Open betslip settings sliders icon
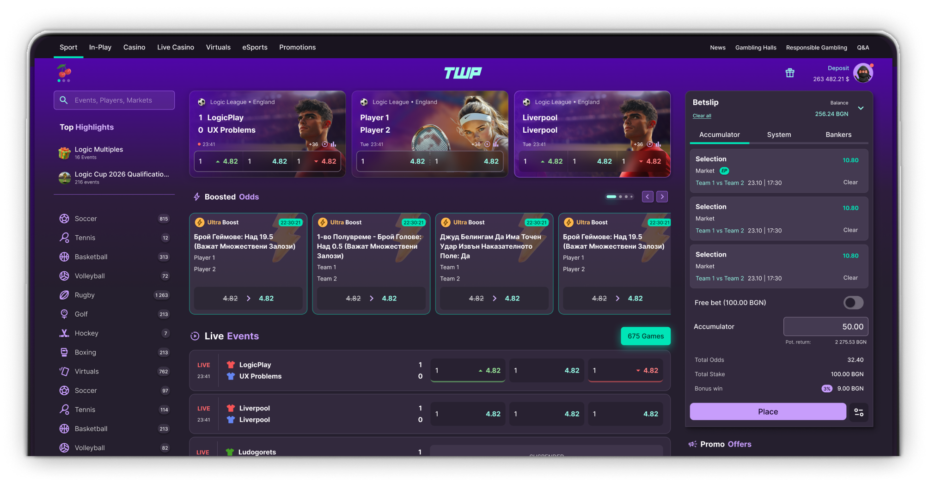Image resolution: width=929 pixels, height=483 pixels. (x=859, y=412)
